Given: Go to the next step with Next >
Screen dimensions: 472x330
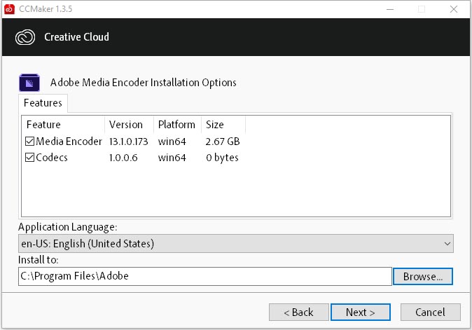Looking at the screenshot, I should tap(361, 312).
